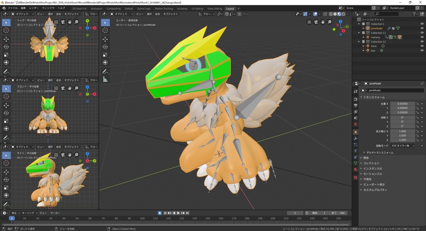Click the end frame field showing 288
The width and height of the screenshot is (426, 231).
(338, 213)
